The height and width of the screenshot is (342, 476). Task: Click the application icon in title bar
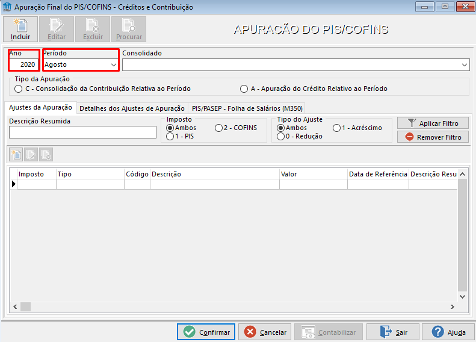[x=7, y=7]
